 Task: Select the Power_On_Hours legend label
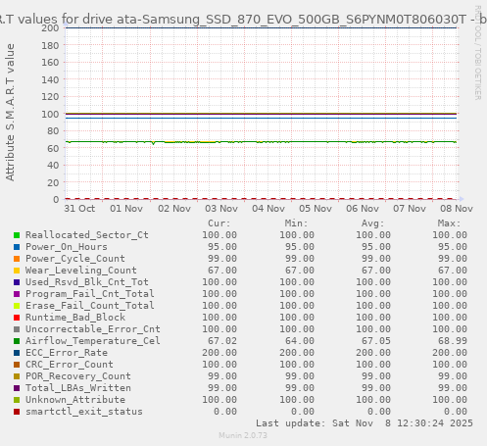click(67, 247)
